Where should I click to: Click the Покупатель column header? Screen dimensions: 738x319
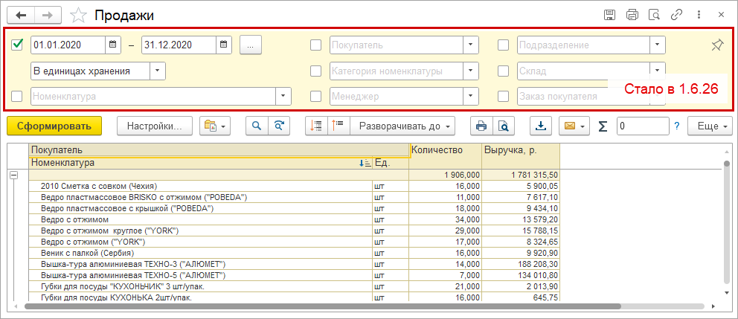click(x=219, y=150)
